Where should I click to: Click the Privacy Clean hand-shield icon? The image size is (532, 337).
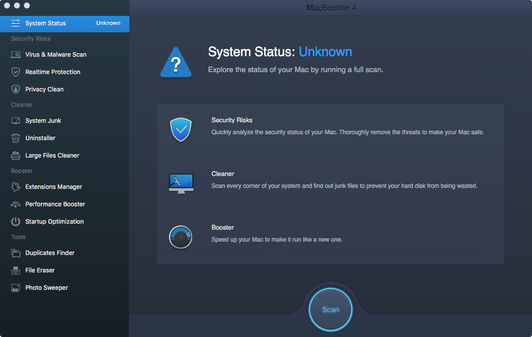pos(15,89)
